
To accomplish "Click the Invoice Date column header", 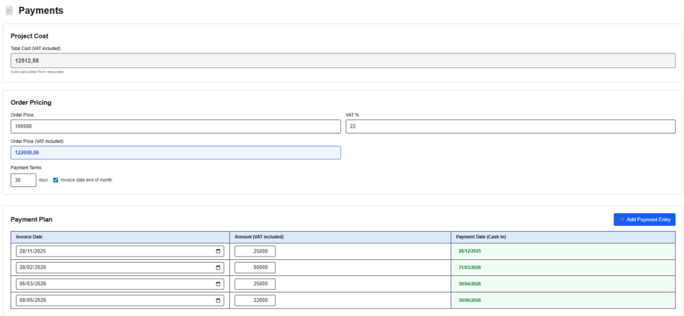I will coord(120,237).
